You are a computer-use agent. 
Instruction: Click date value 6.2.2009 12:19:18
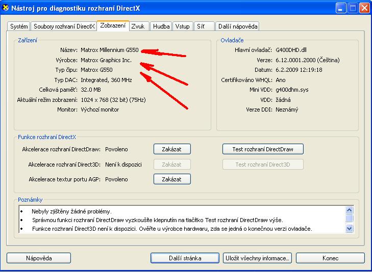pyautogui.click(x=299, y=70)
